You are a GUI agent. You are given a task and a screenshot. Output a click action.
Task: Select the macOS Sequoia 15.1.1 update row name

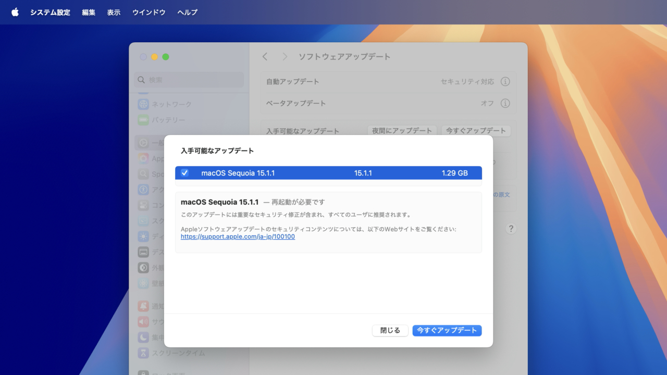point(238,173)
